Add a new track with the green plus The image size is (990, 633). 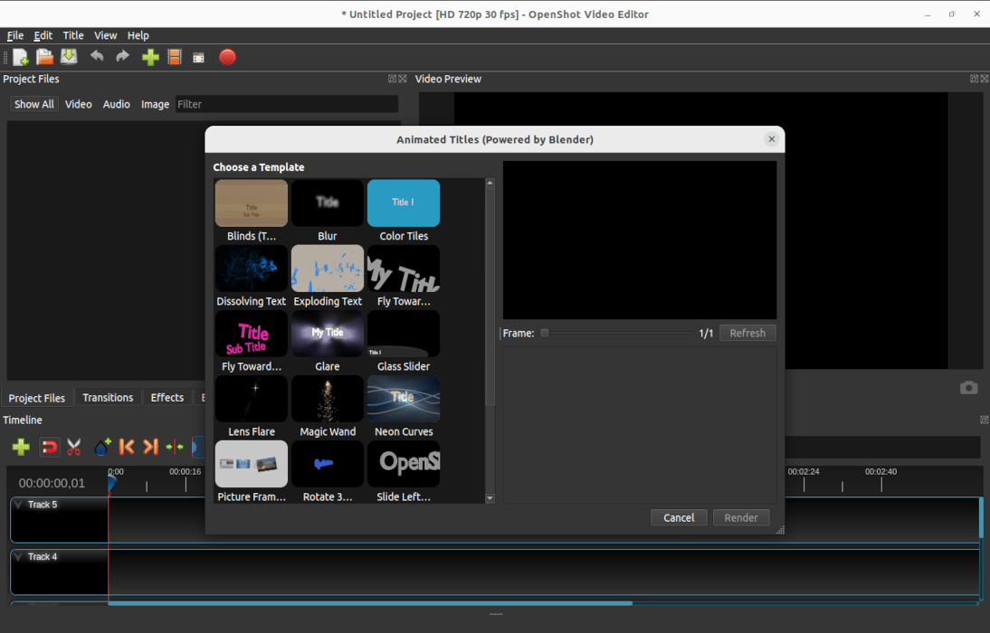point(20,447)
